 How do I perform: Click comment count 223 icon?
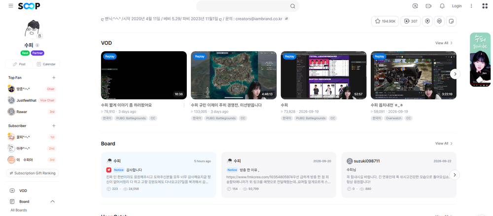(x=109, y=189)
